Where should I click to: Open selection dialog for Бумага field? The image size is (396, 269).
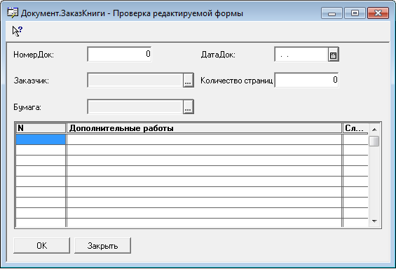pyautogui.click(x=188, y=107)
